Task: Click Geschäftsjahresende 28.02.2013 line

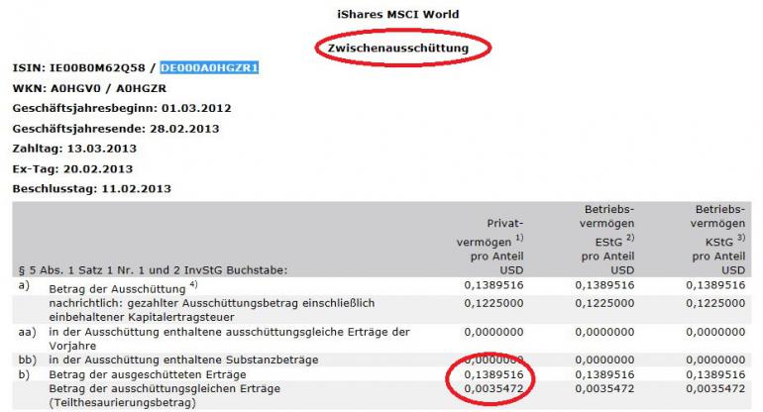Action: click(116, 129)
